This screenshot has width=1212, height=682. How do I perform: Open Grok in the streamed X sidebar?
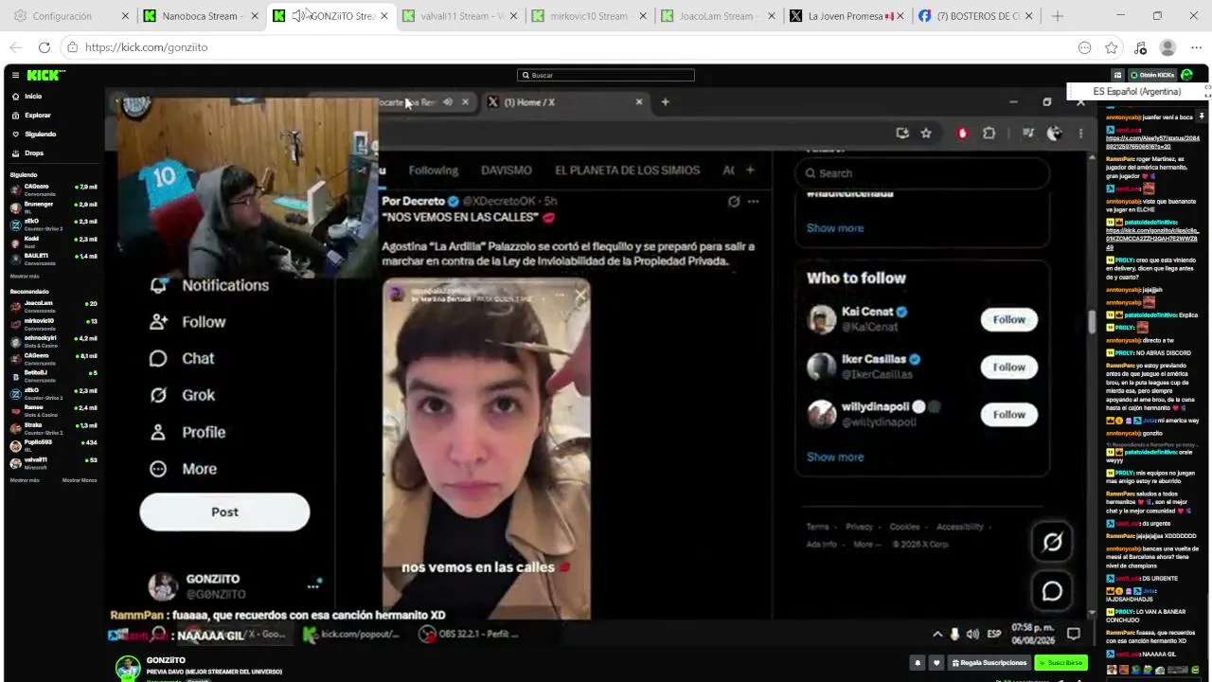point(182,395)
